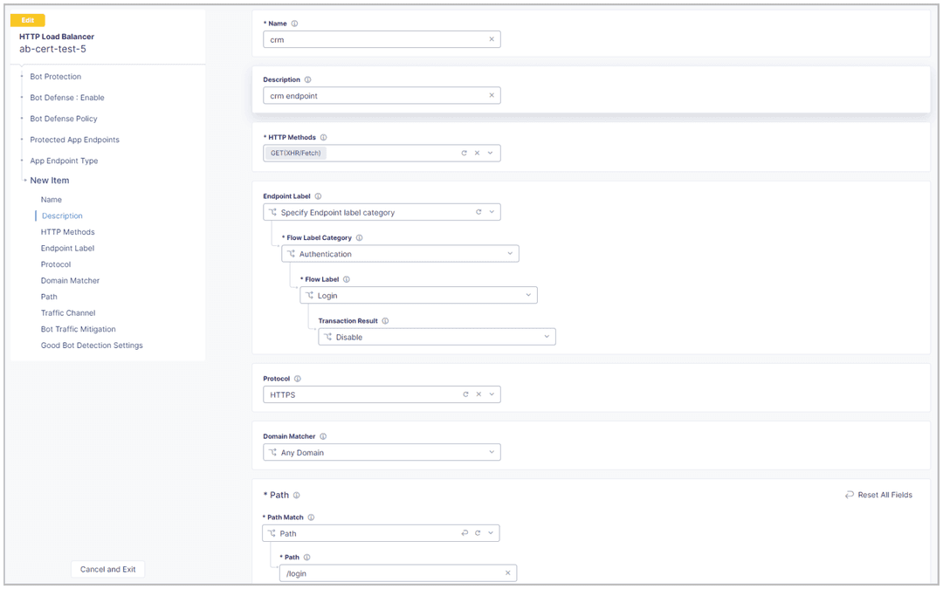Expand the HTTPS Protocol dropdown chevron

pos(492,394)
